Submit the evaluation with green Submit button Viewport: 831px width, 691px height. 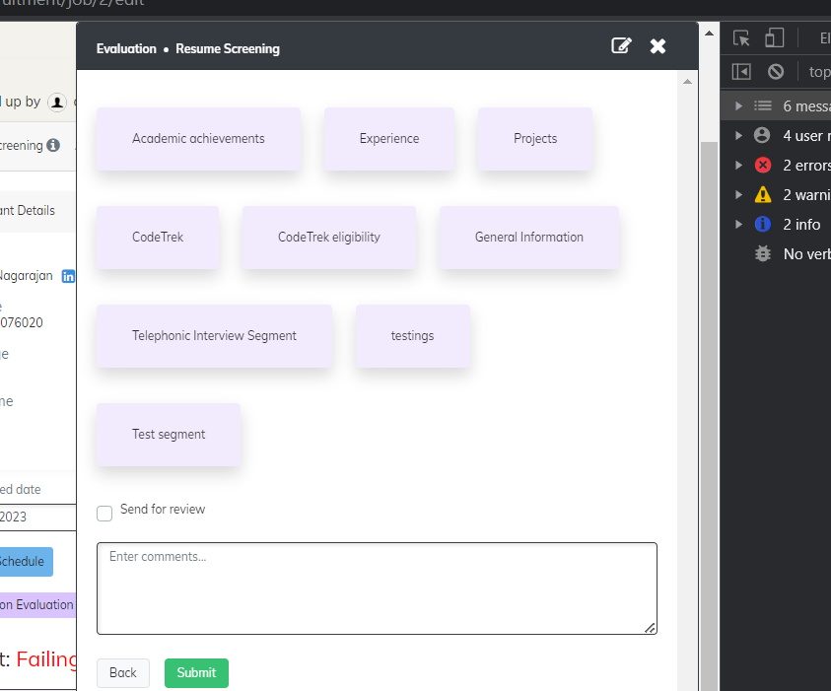click(x=196, y=673)
